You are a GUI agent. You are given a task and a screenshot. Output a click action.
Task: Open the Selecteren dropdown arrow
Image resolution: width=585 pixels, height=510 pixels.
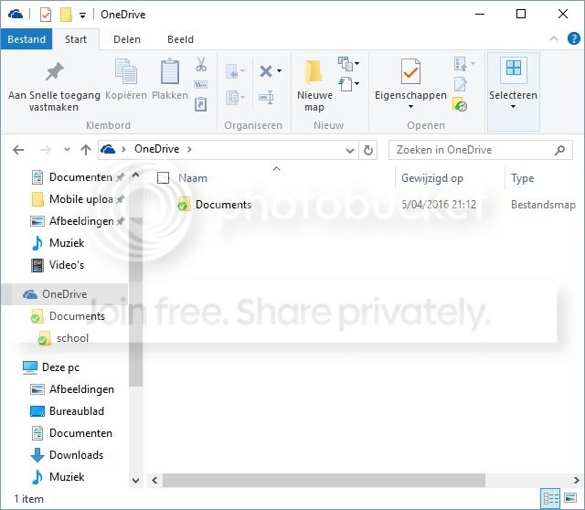[x=514, y=107]
